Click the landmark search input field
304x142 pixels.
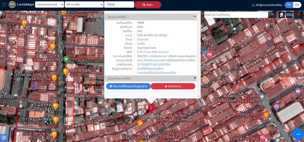236,15
